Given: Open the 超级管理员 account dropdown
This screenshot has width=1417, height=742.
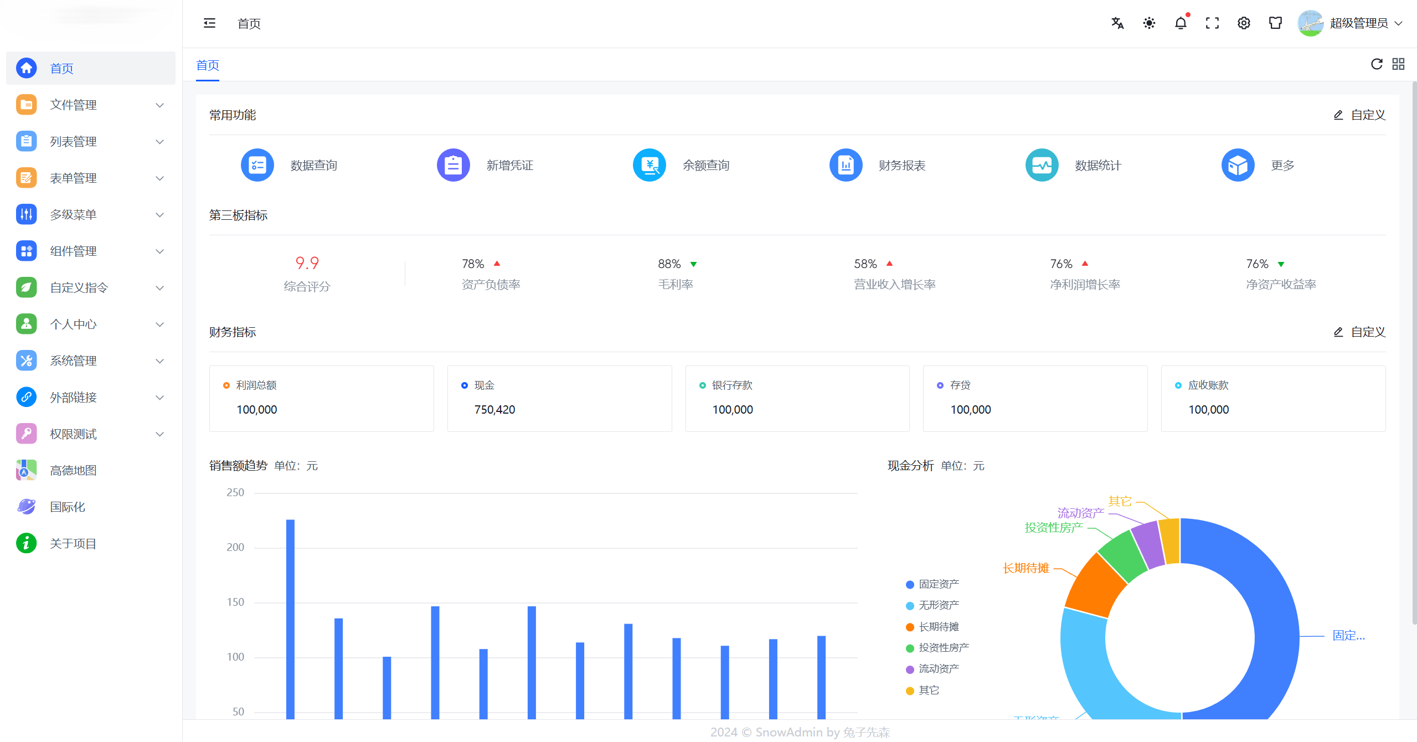Looking at the screenshot, I should tap(1366, 23).
